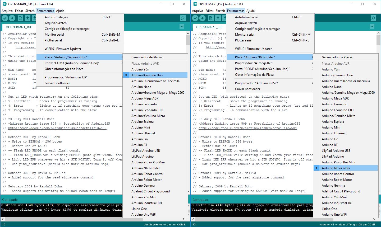
Task: Open Serial Monitor icon in right window
Action: pyautogui.click(x=373, y=18)
